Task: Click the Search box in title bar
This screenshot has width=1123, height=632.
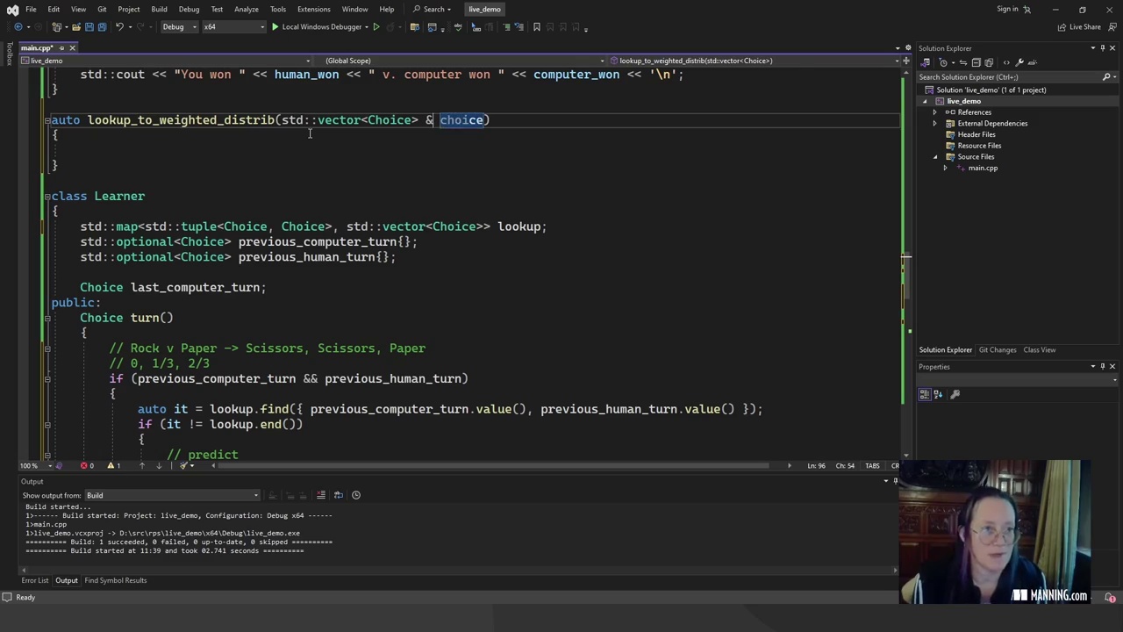Action: (x=433, y=10)
